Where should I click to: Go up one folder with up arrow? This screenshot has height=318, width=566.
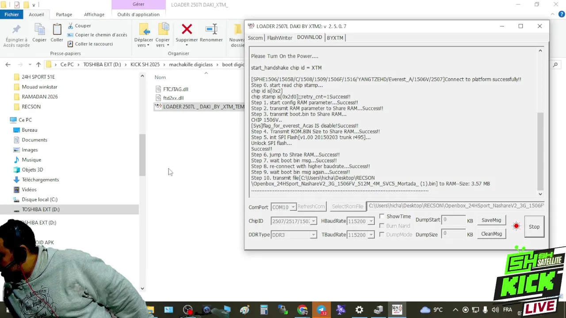[x=38, y=64]
